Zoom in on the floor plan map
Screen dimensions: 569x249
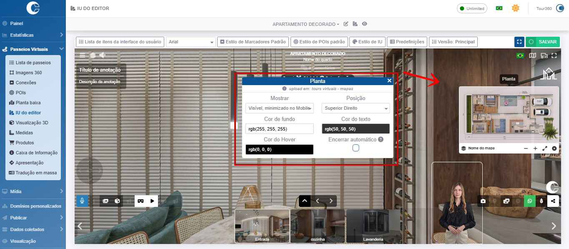pyautogui.click(x=535, y=148)
